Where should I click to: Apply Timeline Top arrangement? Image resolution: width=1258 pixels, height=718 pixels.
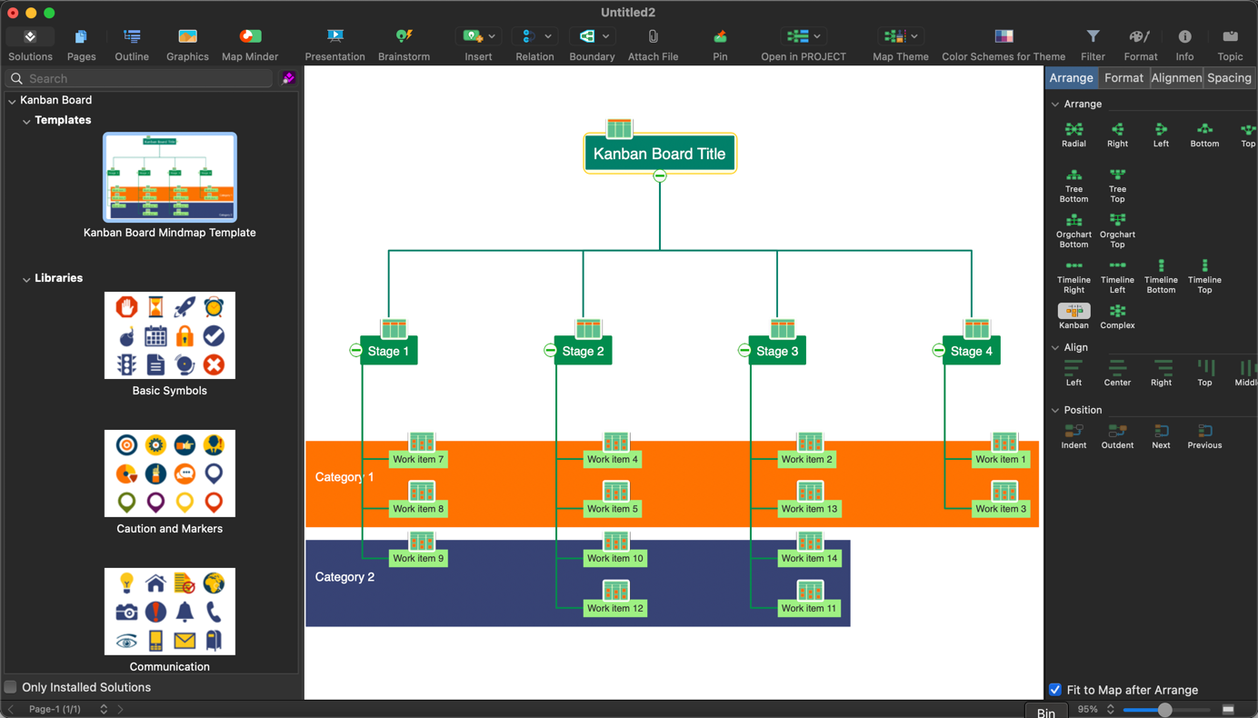tap(1204, 276)
